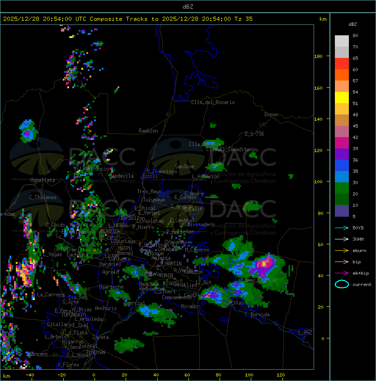Click the 100 km vertical axis tick
The height and width of the screenshot is (381, 376).
[318, 182]
